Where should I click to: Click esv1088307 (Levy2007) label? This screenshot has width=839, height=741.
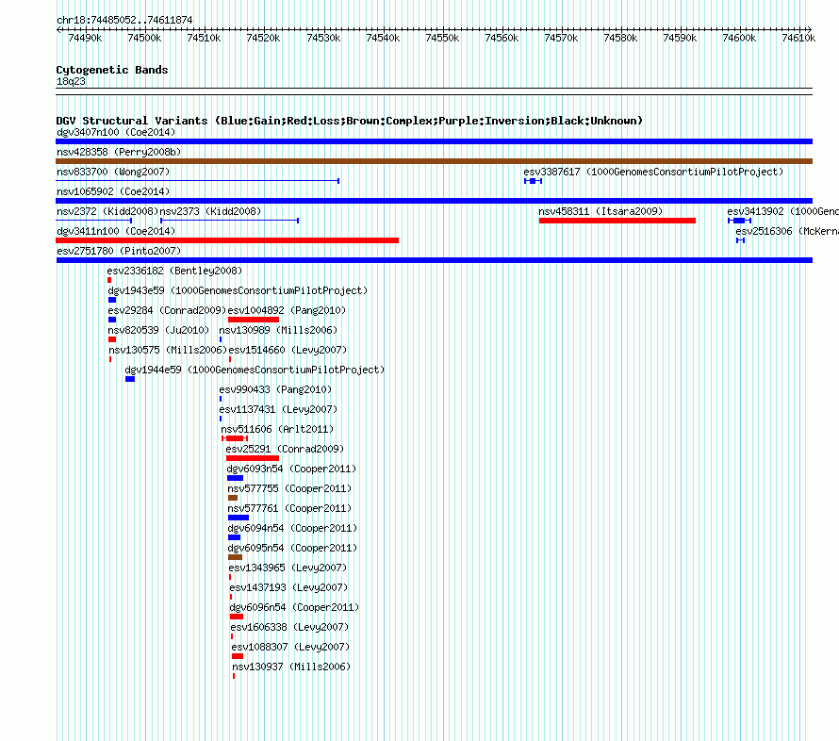[290, 647]
